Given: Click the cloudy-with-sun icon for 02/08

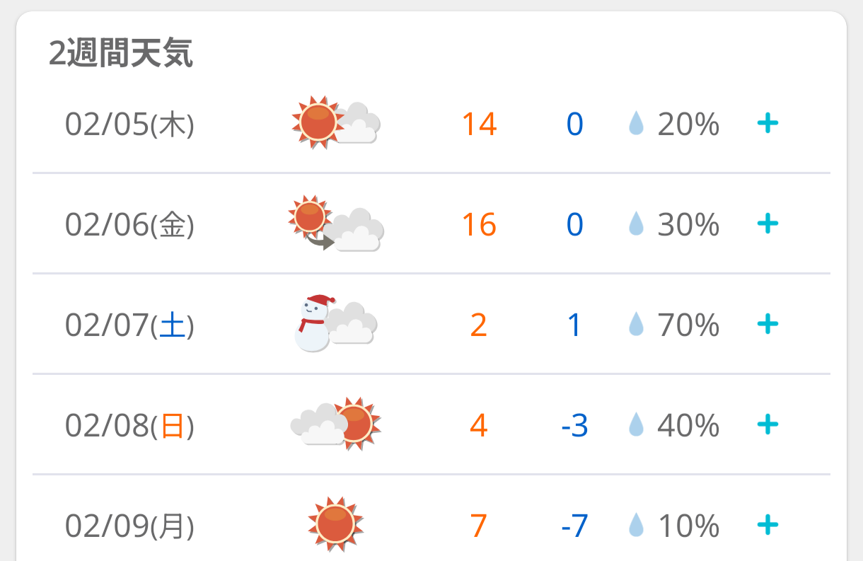Looking at the screenshot, I should (x=336, y=424).
